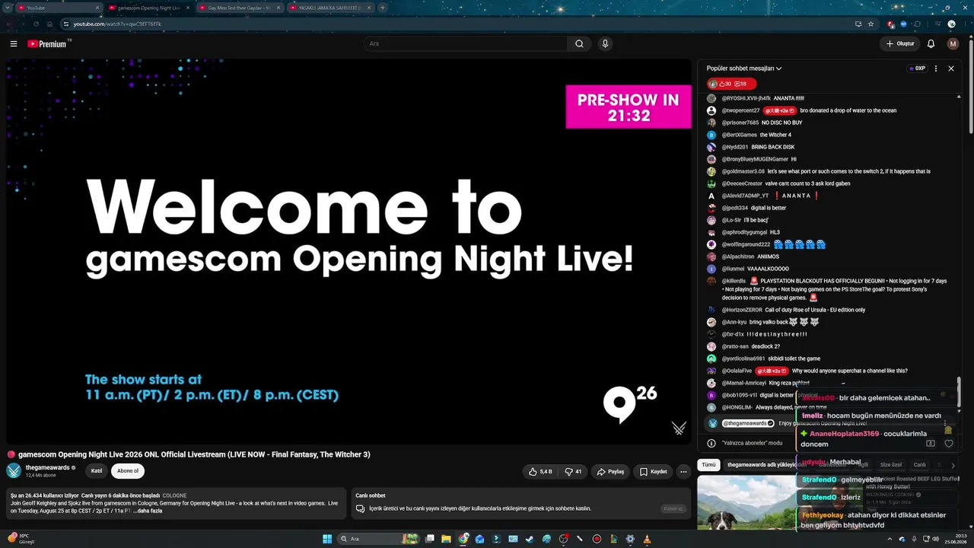This screenshot has height=548, width=974.
Task: Click the username @OolalaFive in chat
Action: point(737,371)
